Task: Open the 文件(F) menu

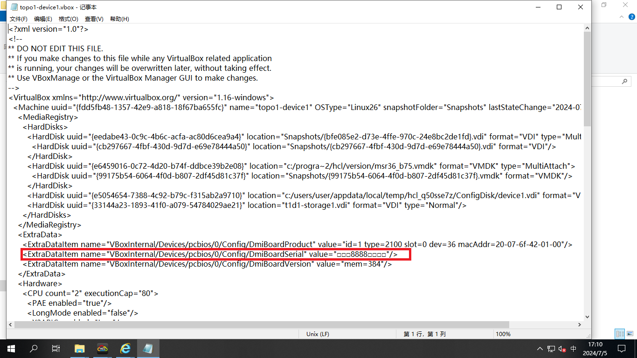Action: [x=19, y=19]
